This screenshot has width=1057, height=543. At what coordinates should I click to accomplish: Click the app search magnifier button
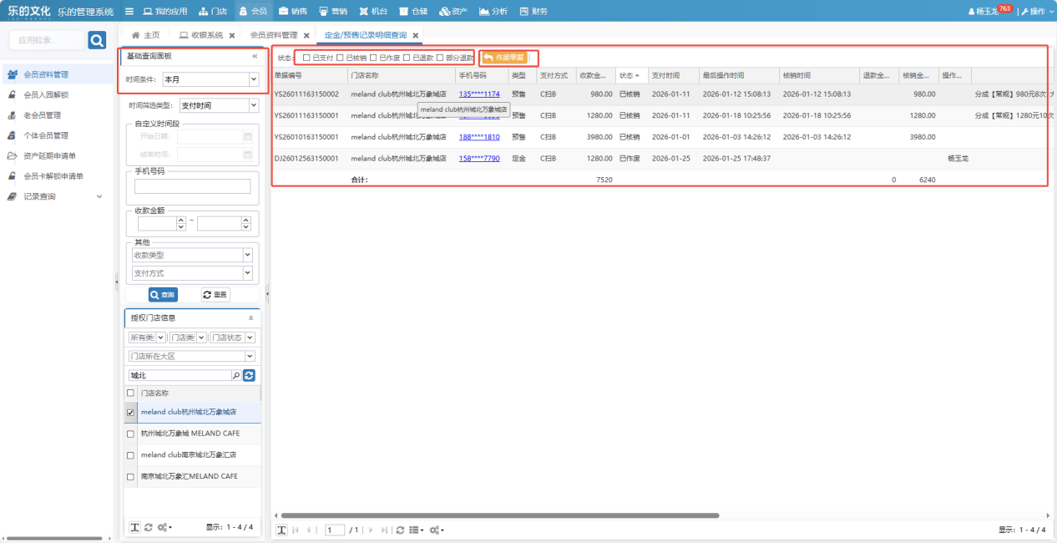click(97, 40)
